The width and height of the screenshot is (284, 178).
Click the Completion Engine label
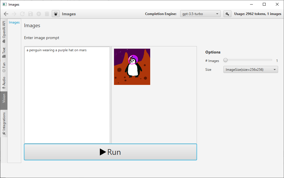[161, 14]
